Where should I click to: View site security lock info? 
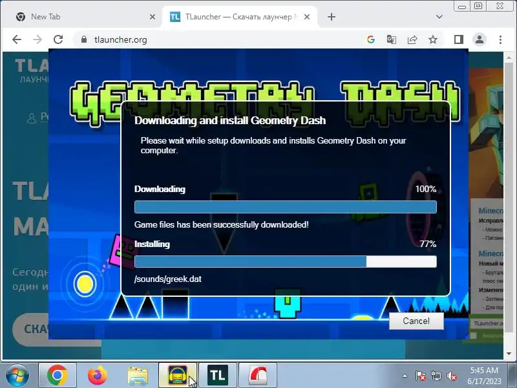pyautogui.click(x=84, y=39)
